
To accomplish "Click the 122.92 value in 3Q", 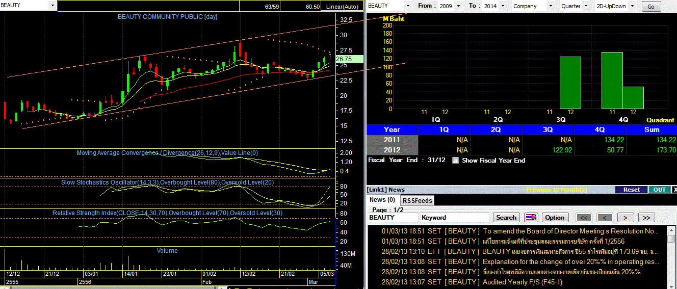I will point(561,150).
